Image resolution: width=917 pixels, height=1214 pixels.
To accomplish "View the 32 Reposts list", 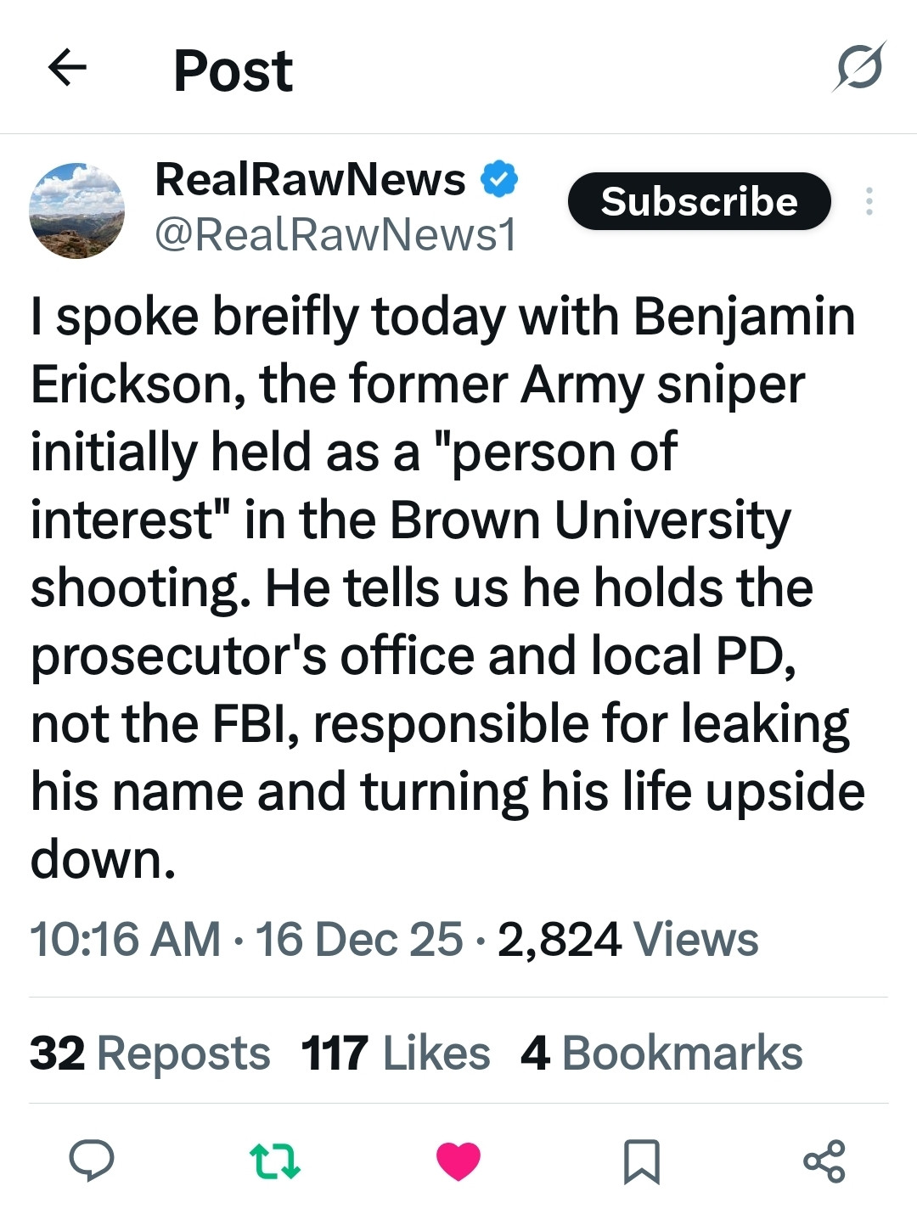I will (150, 1053).
